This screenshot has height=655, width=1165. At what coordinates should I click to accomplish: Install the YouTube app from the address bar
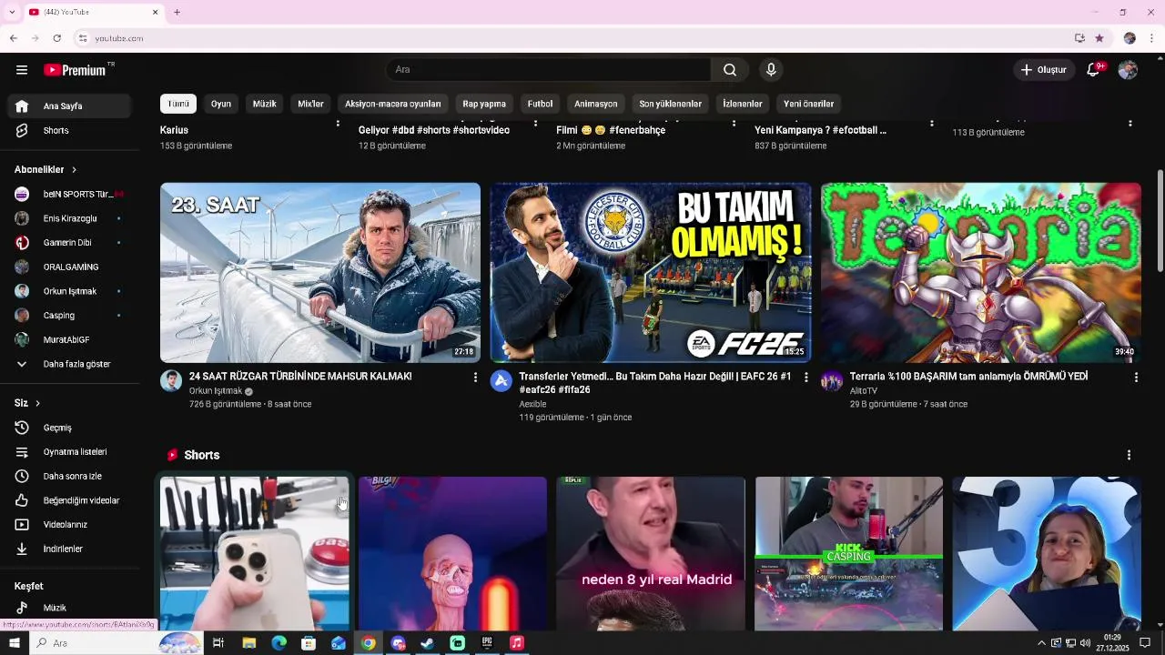(1079, 38)
